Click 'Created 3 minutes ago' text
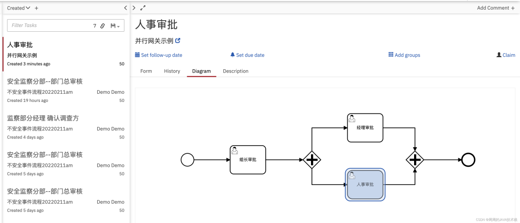The image size is (520, 223). coord(29,64)
